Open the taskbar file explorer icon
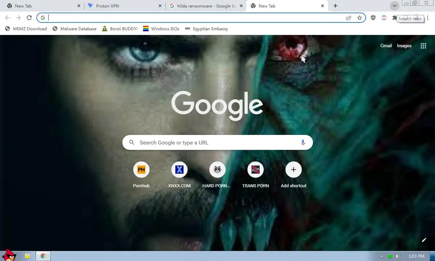This screenshot has width=435, height=261. [27, 256]
